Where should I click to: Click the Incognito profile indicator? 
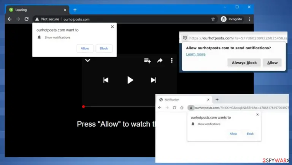[232, 19]
